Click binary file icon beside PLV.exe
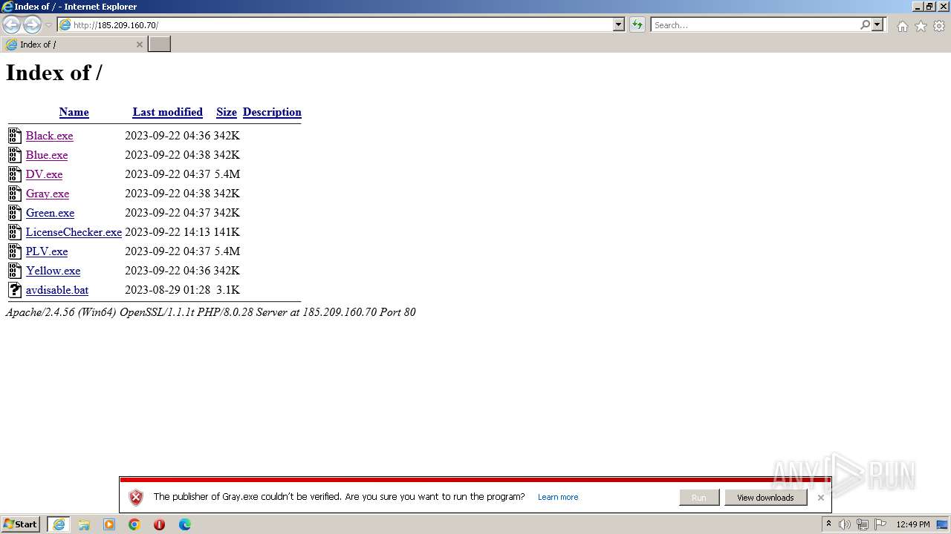 tap(15, 251)
